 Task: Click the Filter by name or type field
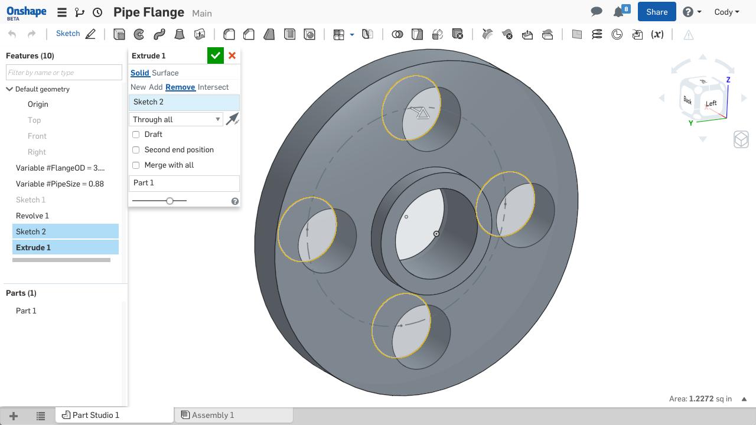[64, 73]
